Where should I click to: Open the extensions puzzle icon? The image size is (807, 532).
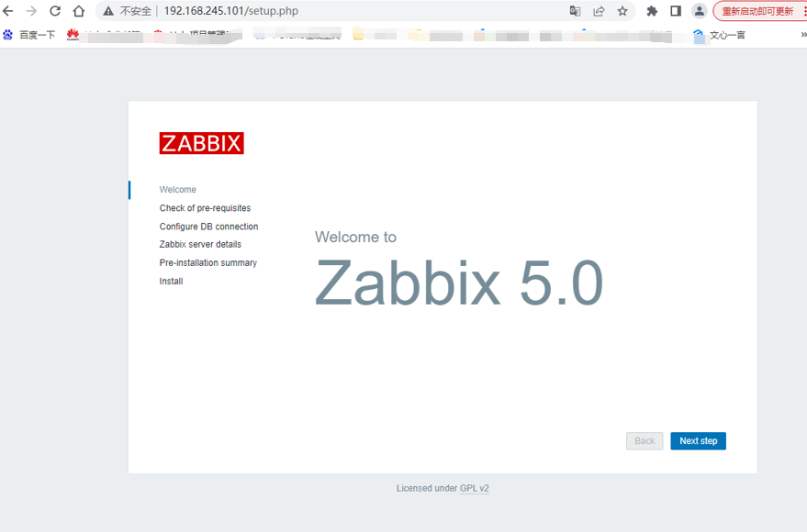tap(652, 11)
